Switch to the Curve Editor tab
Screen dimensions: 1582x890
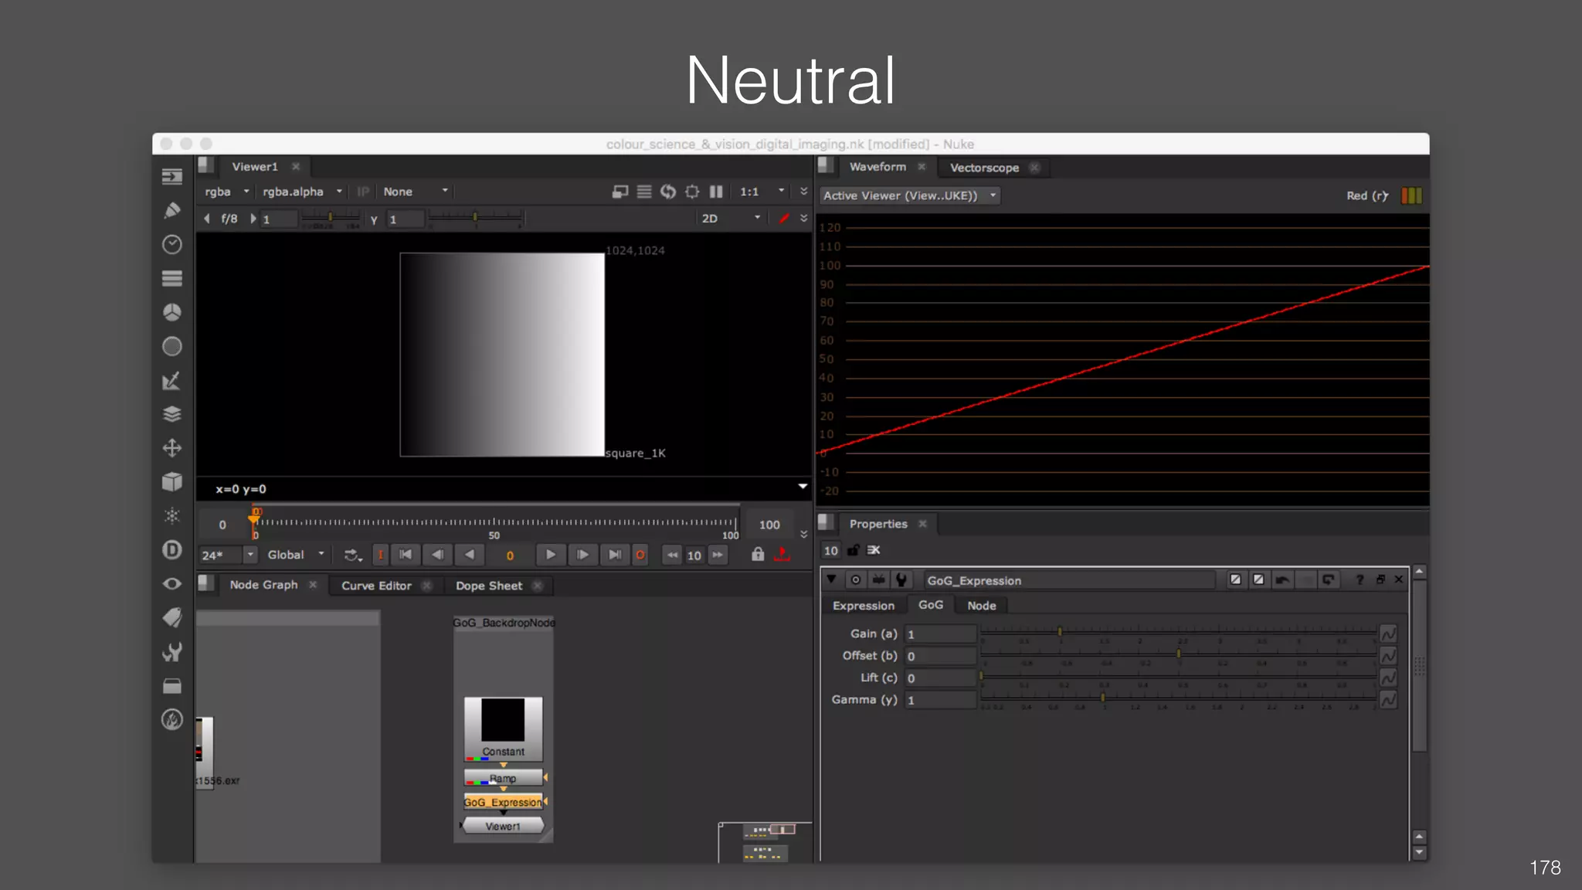tap(376, 586)
